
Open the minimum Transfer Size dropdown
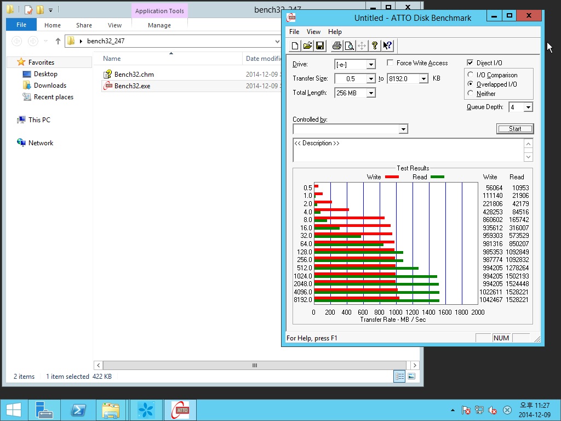click(x=371, y=79)
